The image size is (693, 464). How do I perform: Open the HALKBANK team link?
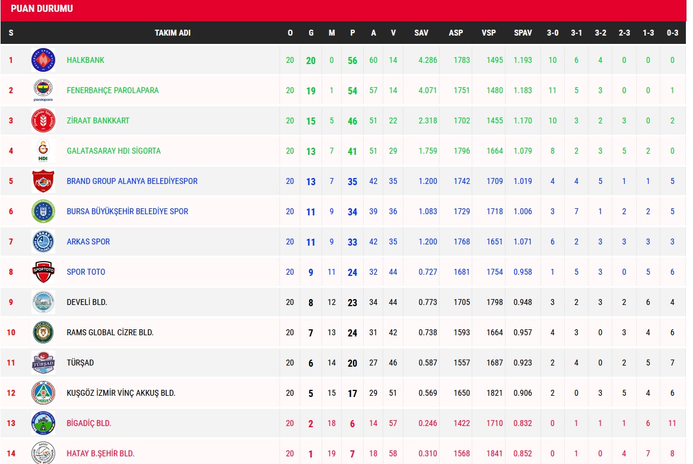coord(85,60)
